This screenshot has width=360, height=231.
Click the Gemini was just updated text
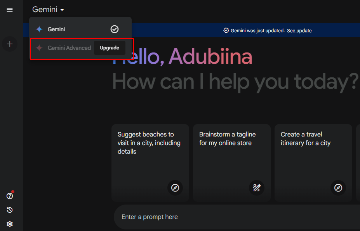[x=257, y=31]
